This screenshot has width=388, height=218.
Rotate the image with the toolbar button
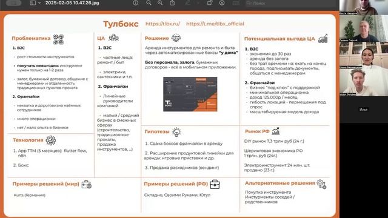click(210, 3)
